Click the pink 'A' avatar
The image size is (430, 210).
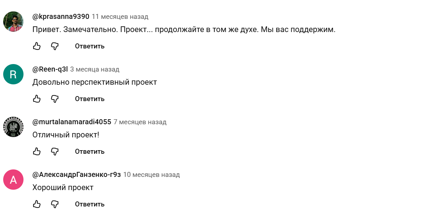13,179
